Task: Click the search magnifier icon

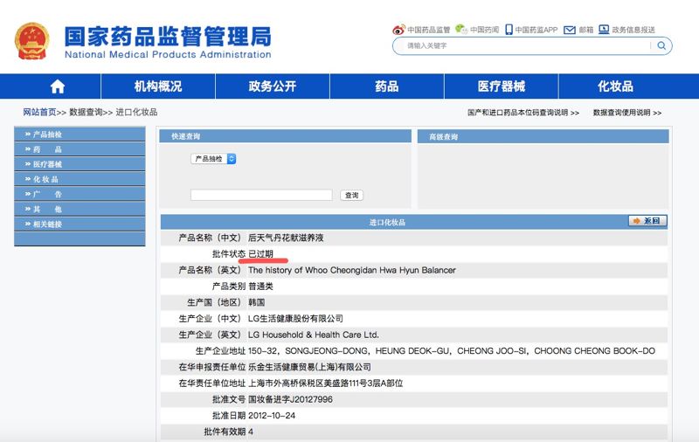Action: (x=661, y=45)
